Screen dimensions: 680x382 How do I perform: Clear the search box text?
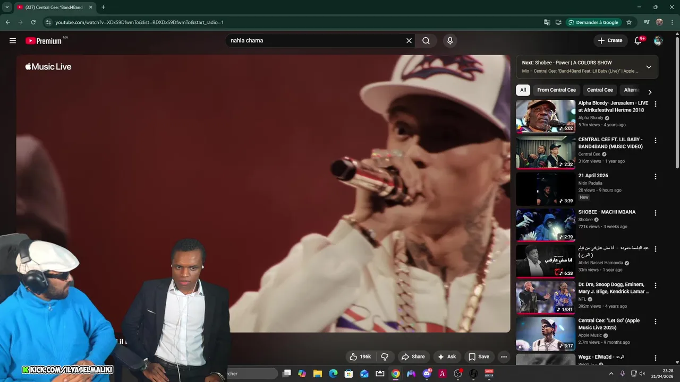pyautogui.click(x=409, y=41)
